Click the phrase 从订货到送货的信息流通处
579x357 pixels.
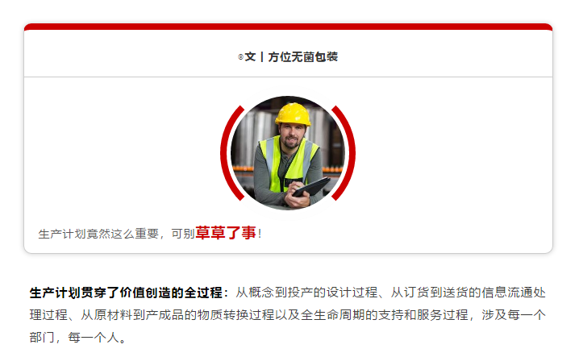(x=469, y=293)
